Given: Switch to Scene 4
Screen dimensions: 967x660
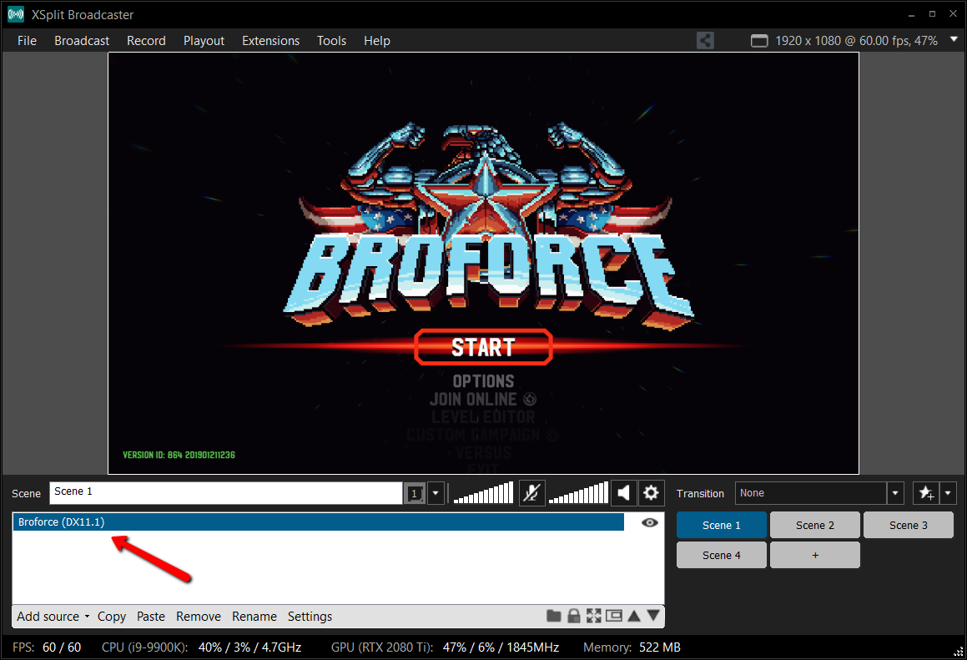Looking at the screenshot, I should point(722,555).
